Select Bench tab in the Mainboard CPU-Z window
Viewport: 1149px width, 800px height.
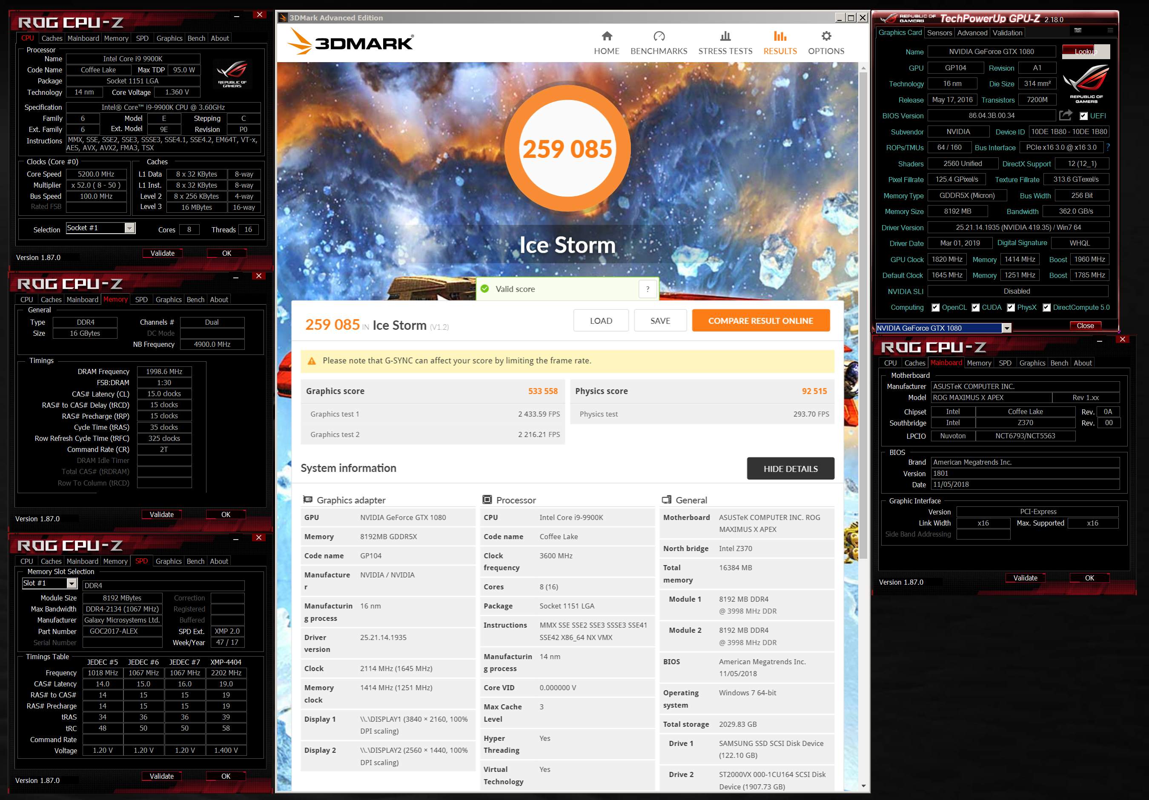(1059, 363)
